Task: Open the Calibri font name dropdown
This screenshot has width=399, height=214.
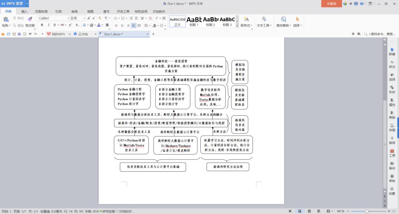Action: tap(68, 18)
